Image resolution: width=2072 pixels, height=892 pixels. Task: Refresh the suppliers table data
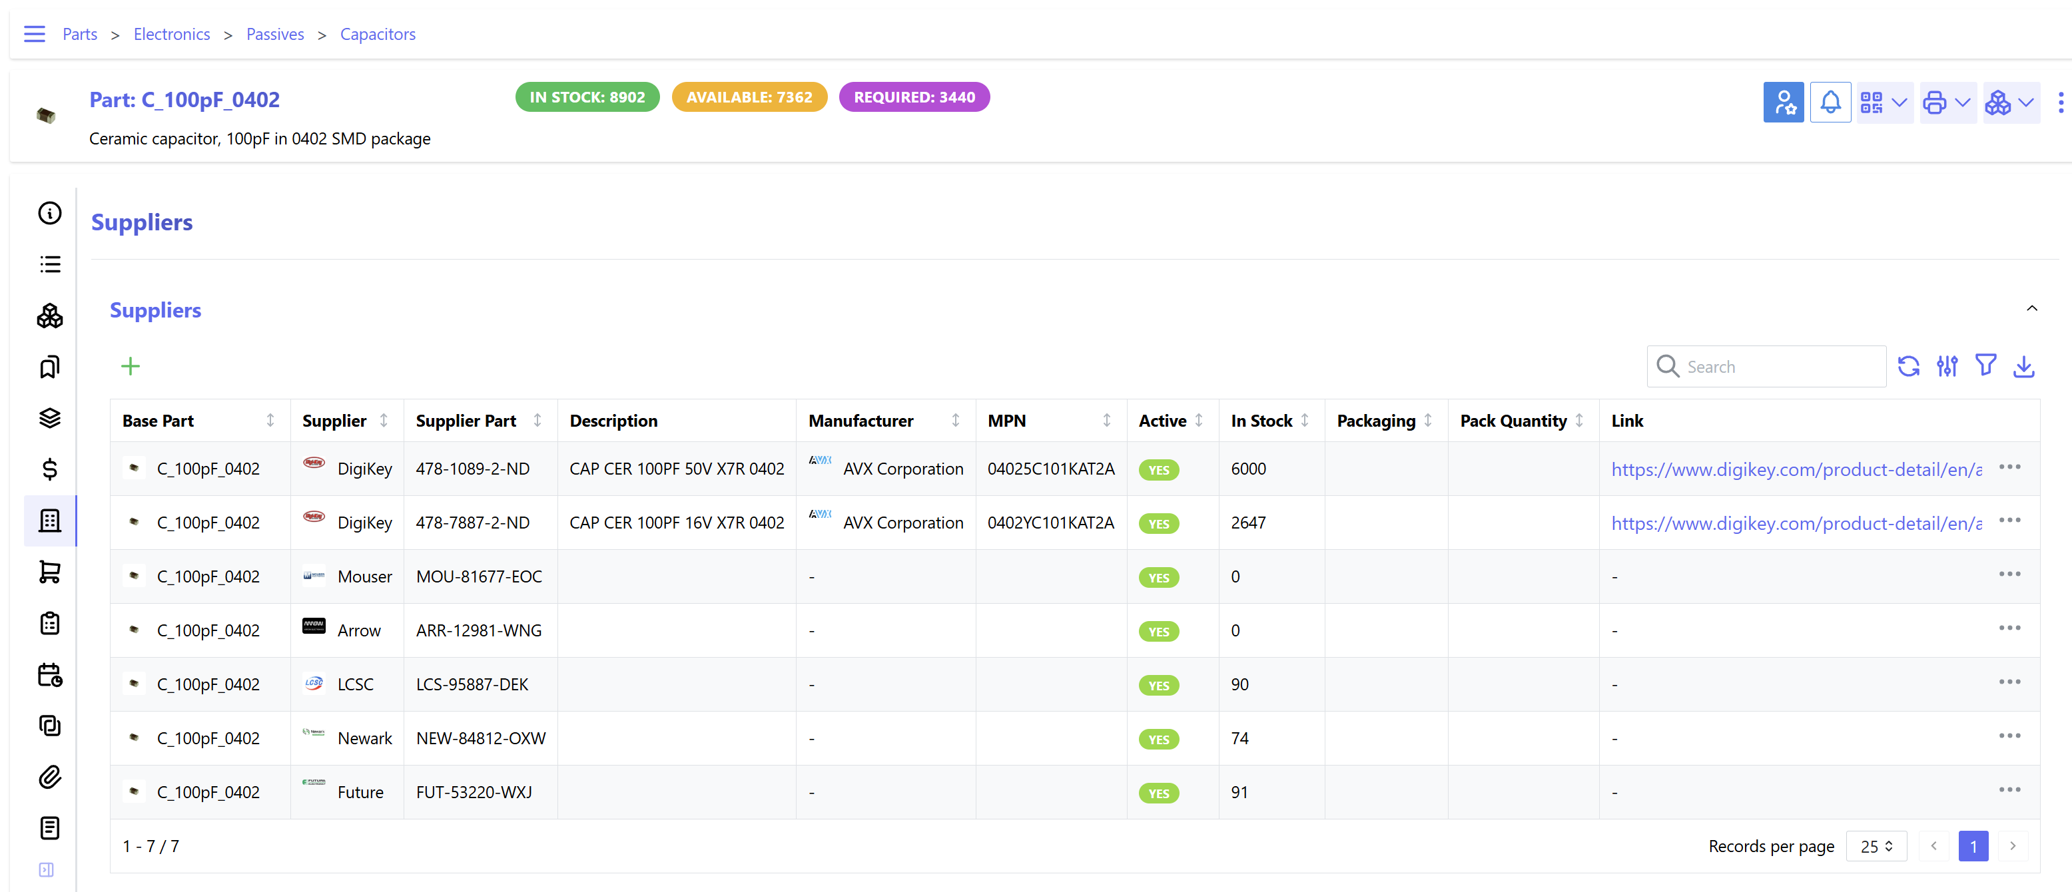click(x=1908, y=366)
